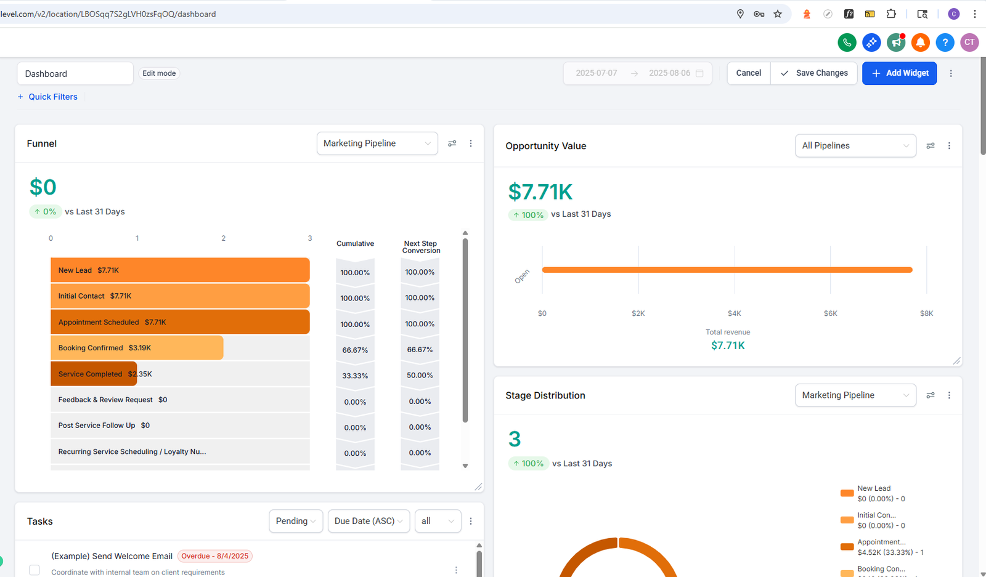Screen dimensions: 986x577
Task: Open Tasks widget three-dot menu
Action: 471,521
